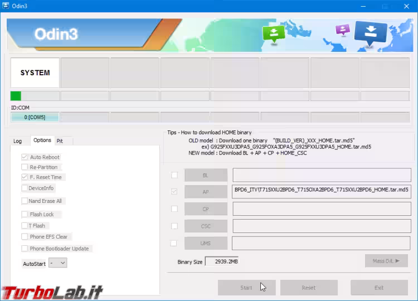The height and width of the screenshot is (301, 418).
Task: Enable the T Flash checkbox
Action: coord(25,226)
